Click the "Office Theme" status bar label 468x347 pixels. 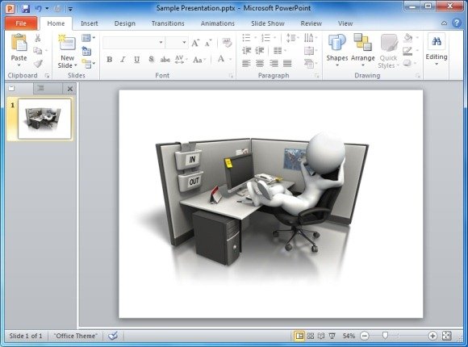[x=76, y=336]
